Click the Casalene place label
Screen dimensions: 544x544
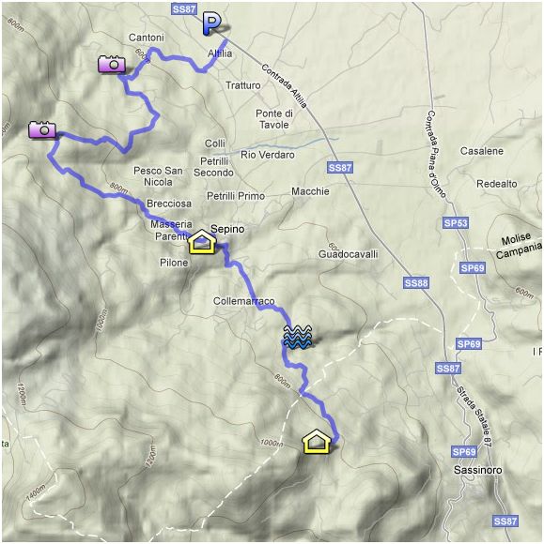coord(482,151)
